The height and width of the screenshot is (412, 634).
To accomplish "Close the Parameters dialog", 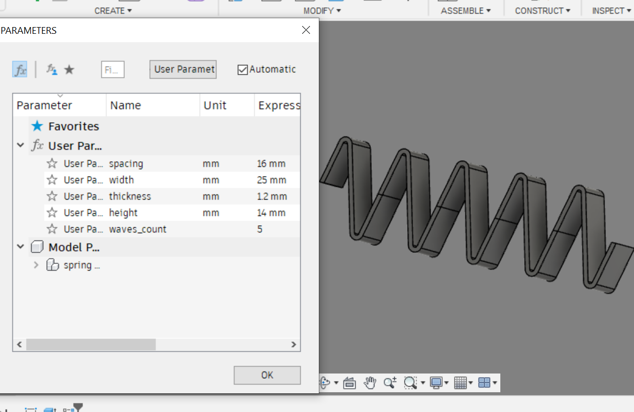I will (x=306, y=30).
